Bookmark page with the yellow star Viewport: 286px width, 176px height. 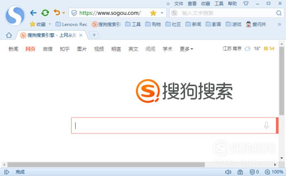click(x=153, y=13)
